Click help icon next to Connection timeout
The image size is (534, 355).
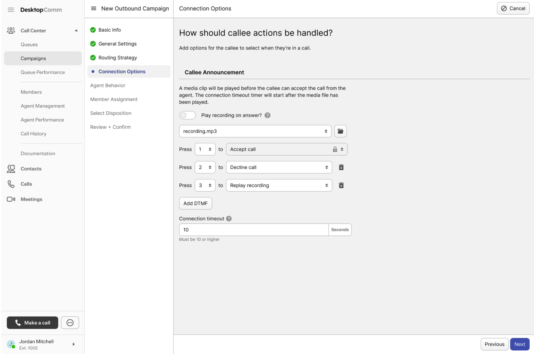click(229, 219)
